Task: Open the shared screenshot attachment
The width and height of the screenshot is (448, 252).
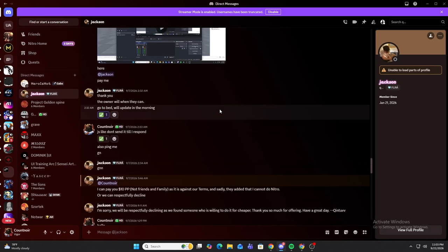Action: pyautogui.click(x=161, y=45)
